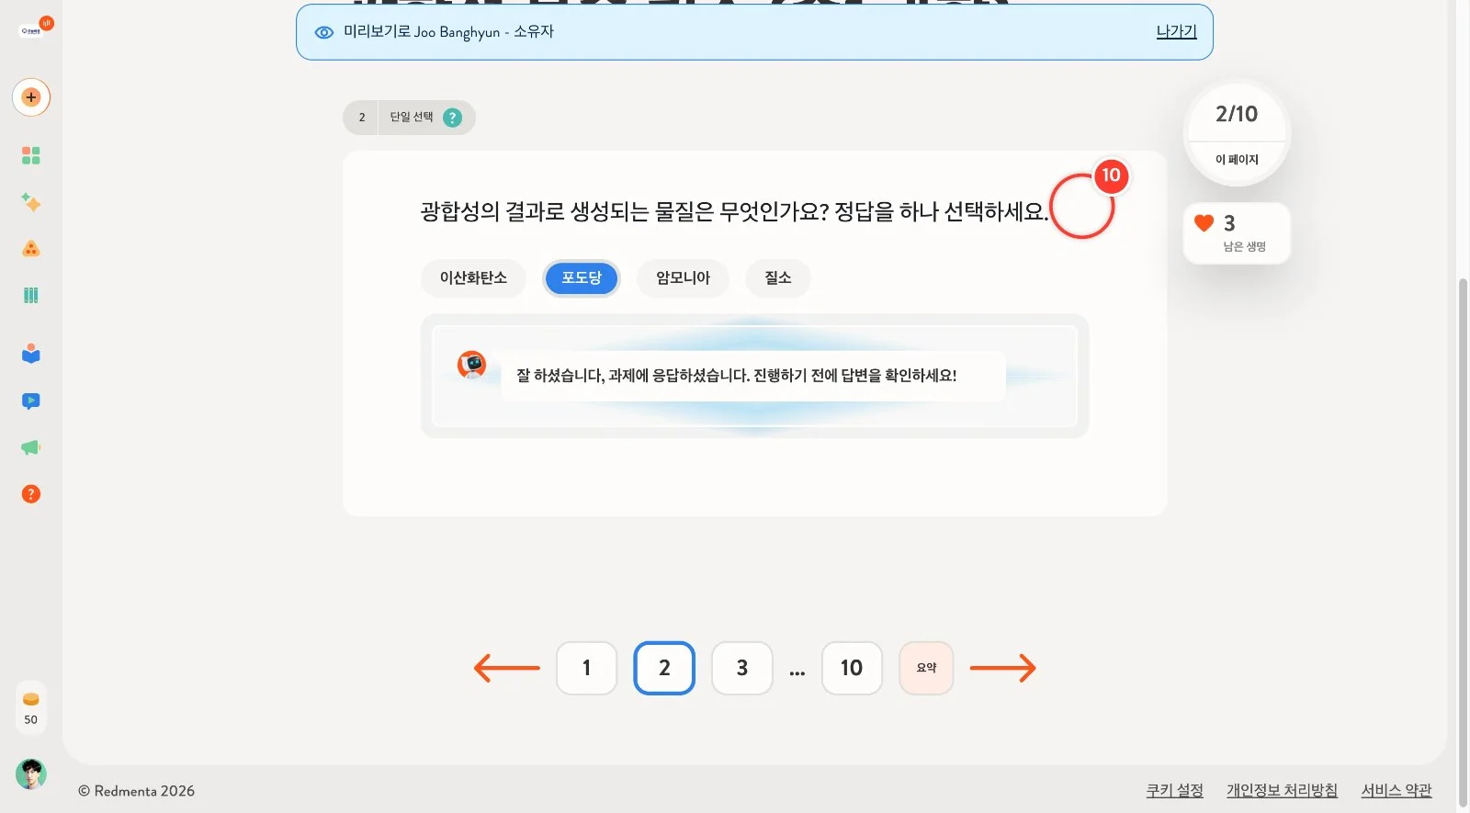Screen dimensions: 1470x813
Task: Click the orange heart lives icon
Action: (1204, 223)
